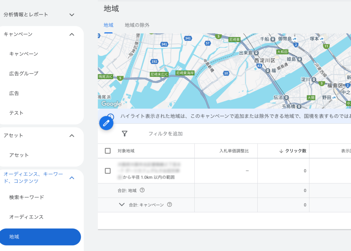Open キャンペーン item in sidebar
This screenshot has width=351, height=251.
(24, 54)
